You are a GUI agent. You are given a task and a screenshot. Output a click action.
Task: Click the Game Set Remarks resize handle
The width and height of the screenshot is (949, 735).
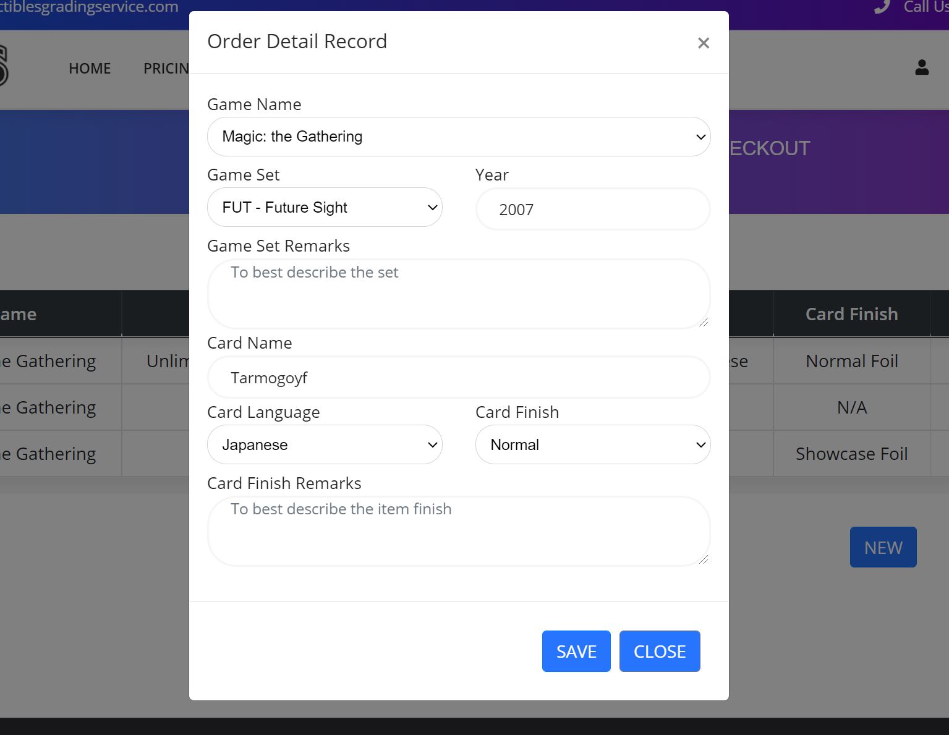[x=704, y=322]
